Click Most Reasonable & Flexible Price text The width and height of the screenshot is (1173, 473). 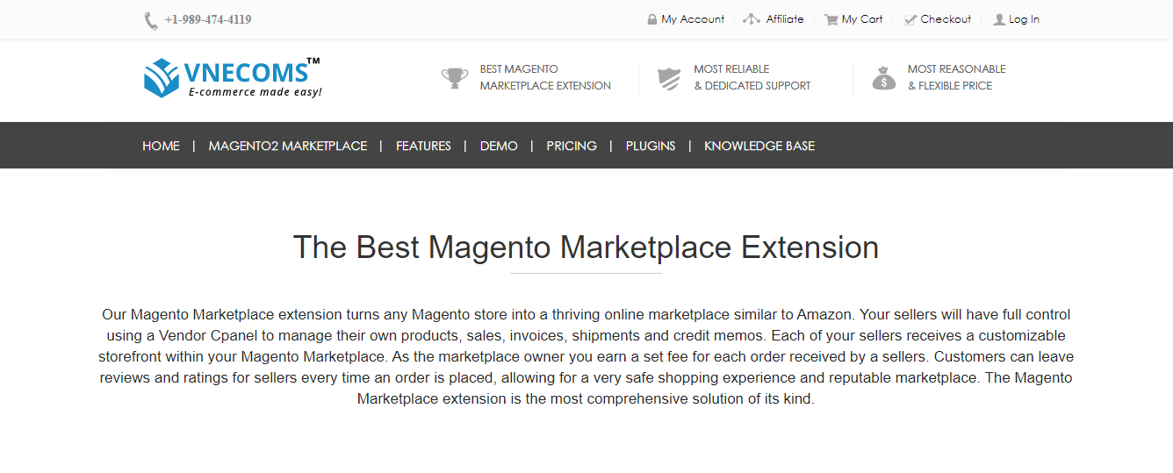(956, 77)
